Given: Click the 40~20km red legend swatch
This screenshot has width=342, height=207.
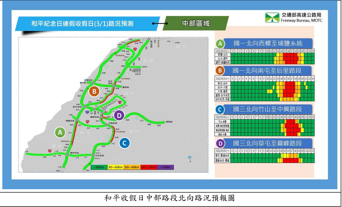Looking at the screenshot, I should 149,167.
